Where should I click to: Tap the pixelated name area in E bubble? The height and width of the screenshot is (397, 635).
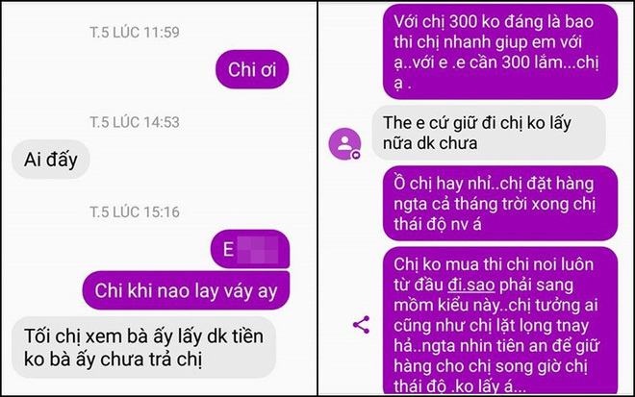pyautogui.click(x=258, y=250)
